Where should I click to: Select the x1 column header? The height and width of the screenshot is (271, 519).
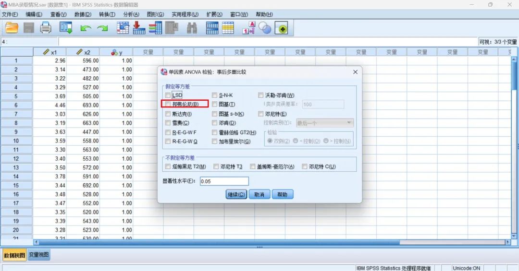[x=49, y=52]
